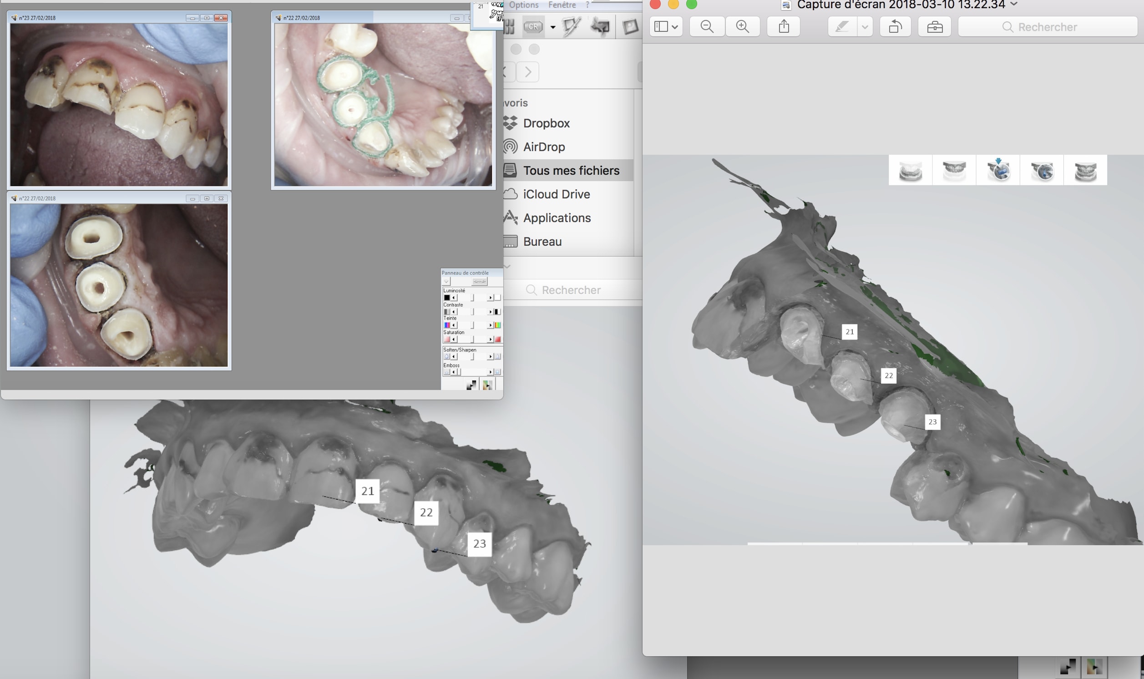Zoom in in the Preview window

[742, 26]
